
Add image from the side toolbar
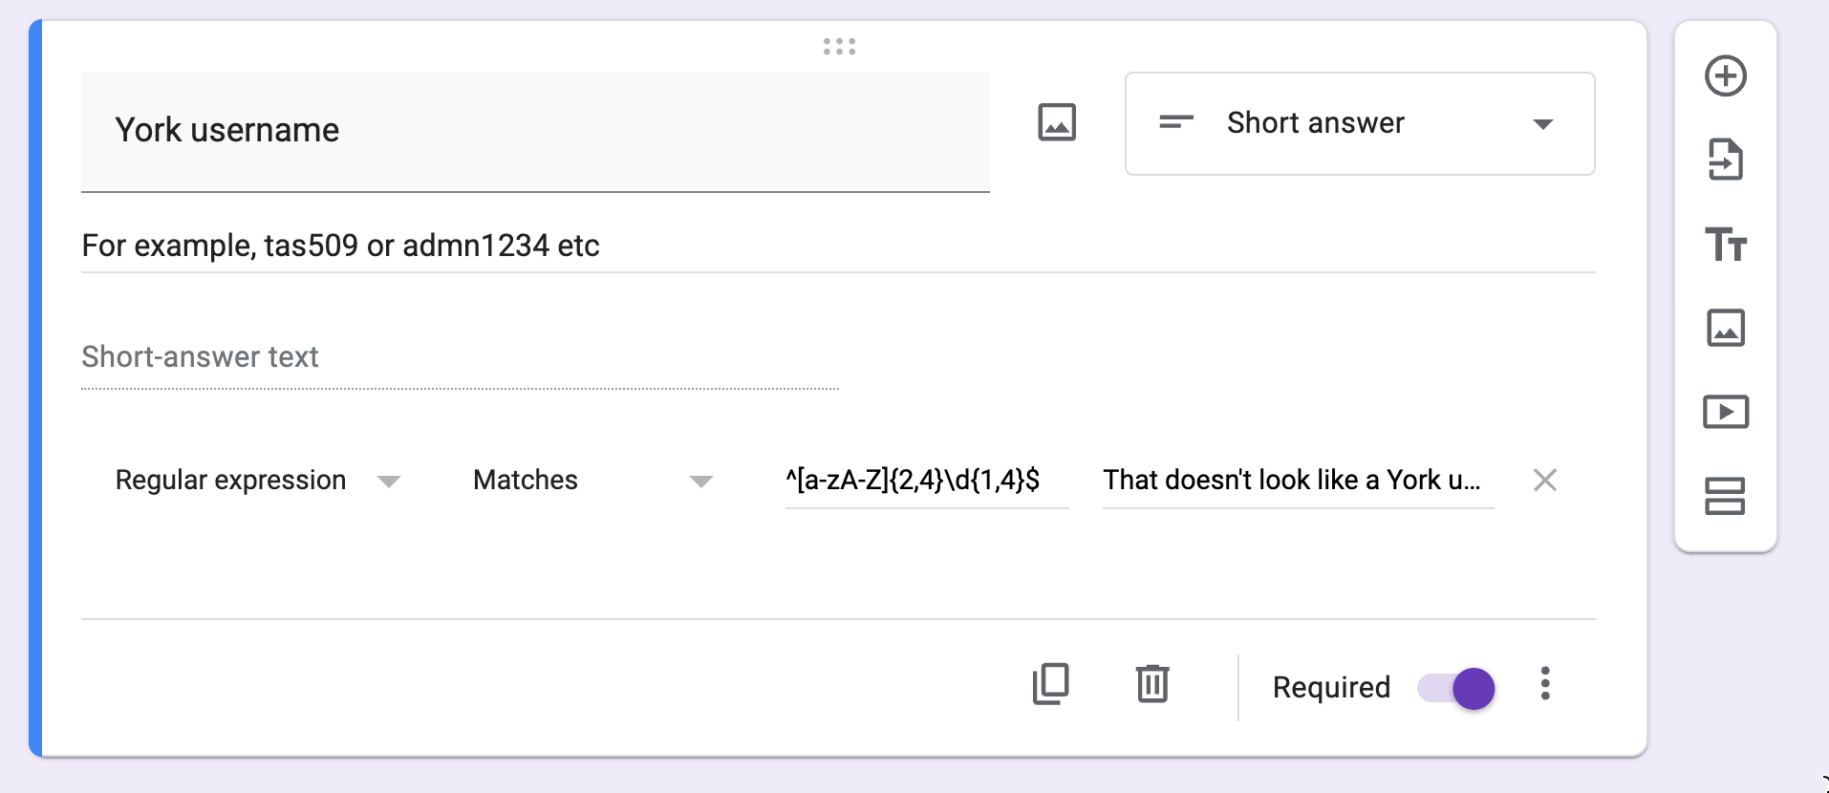(1725, 328)
